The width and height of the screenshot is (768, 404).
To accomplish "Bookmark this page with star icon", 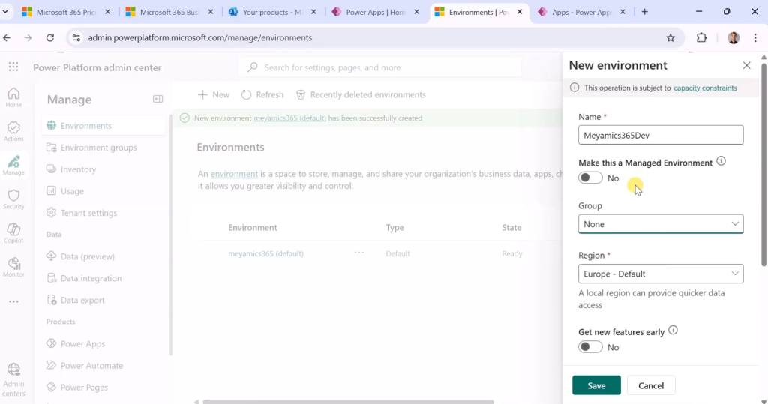I will 670,37.
